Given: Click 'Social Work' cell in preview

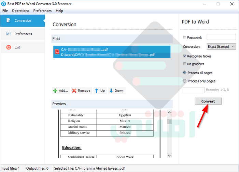Looking at the screenshot, I should coord(125,157).
